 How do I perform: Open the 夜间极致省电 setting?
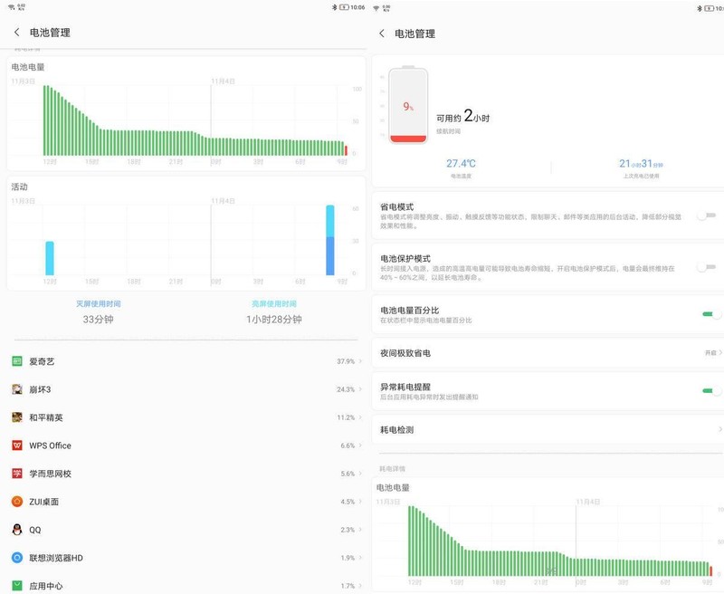point(548,353)
